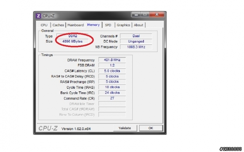Screen dimensions: 244x152
Task: Click the Type value DDR2
Action: pos(73,36)
